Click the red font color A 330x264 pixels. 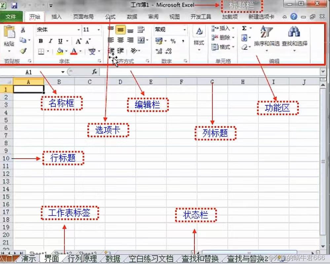click(74, 51)
